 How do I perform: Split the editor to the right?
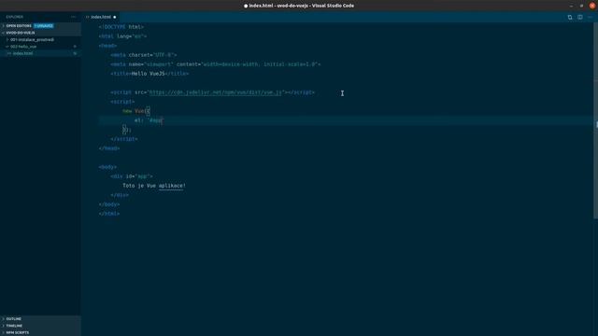click(x=579, y=17)
